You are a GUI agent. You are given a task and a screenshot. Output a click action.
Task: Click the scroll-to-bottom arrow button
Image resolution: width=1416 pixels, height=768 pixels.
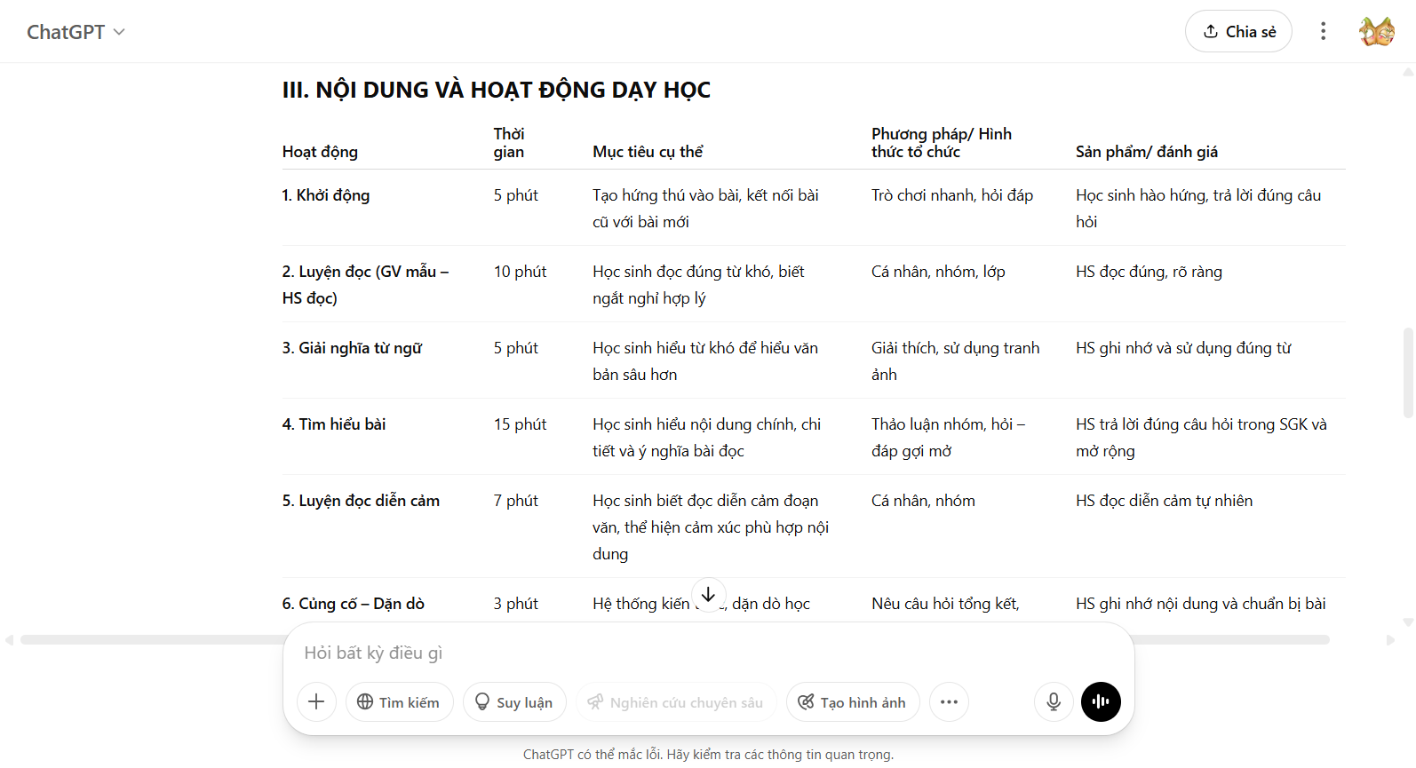click(708, 595)
